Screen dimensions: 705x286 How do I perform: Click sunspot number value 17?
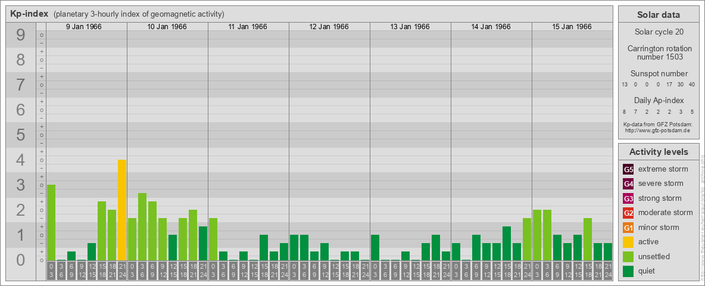pos(669,85)
